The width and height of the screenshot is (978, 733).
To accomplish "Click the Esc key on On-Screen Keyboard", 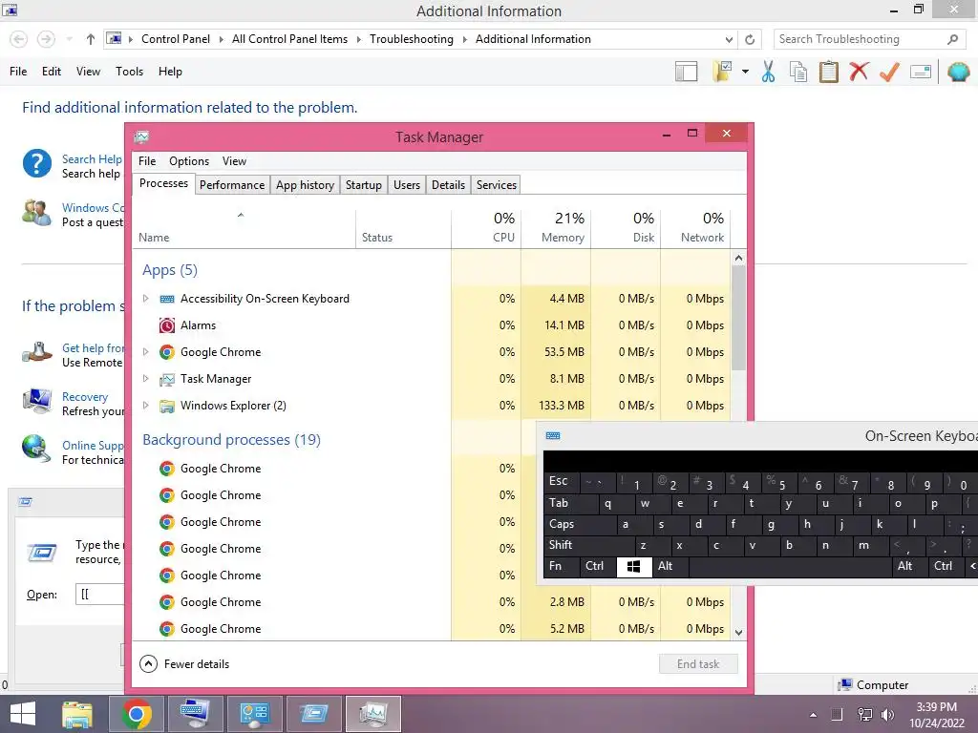I will click(x=562, y=481).
